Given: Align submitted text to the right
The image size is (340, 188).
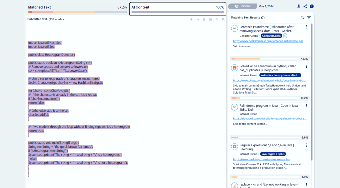Looking at the screenshot, I should 210,19.
